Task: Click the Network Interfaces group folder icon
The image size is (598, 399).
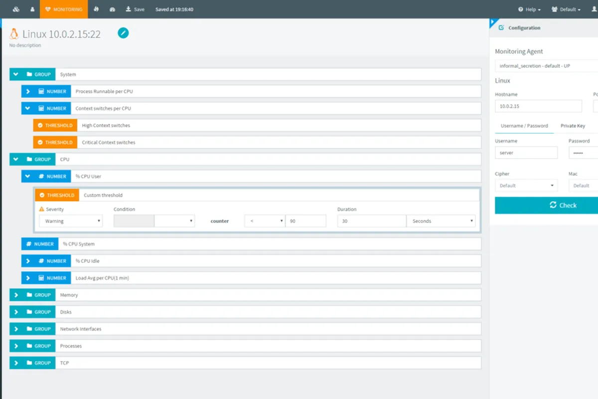Action: click(29, 329)
